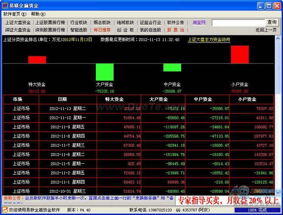The width and height of the screenshot is (283, 215).
Task: Click the 大户资金 column header
Action: [x=158, y=99]
